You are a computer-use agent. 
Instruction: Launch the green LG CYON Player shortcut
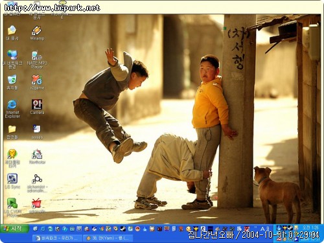[x=12, y=207]
